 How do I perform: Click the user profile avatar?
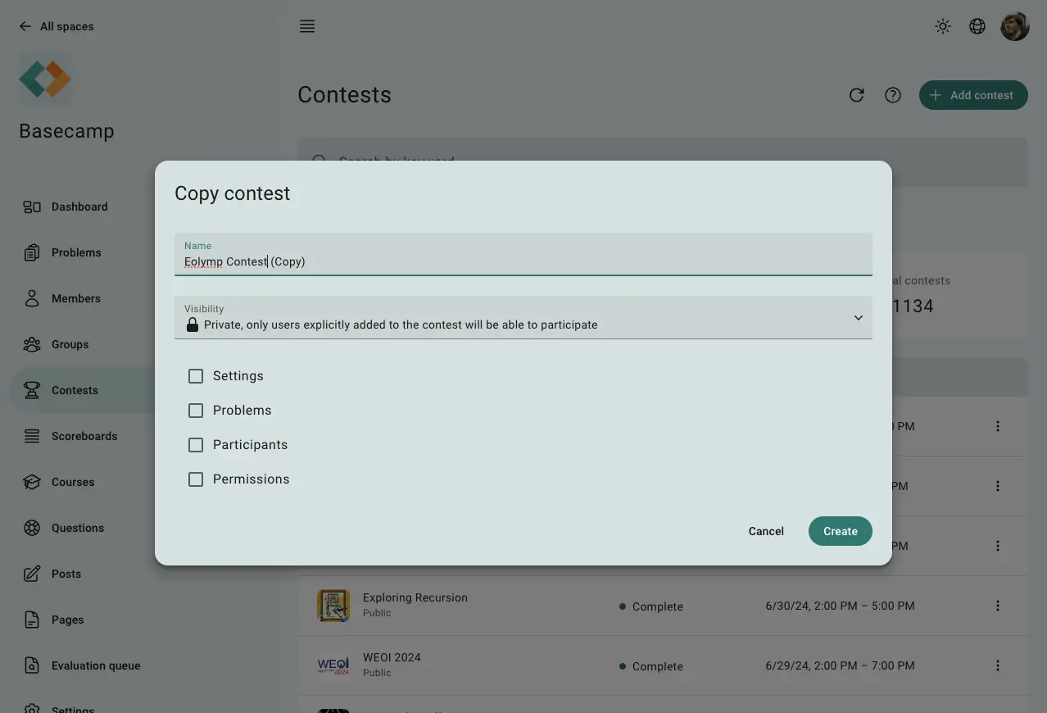pos(1015,26)
